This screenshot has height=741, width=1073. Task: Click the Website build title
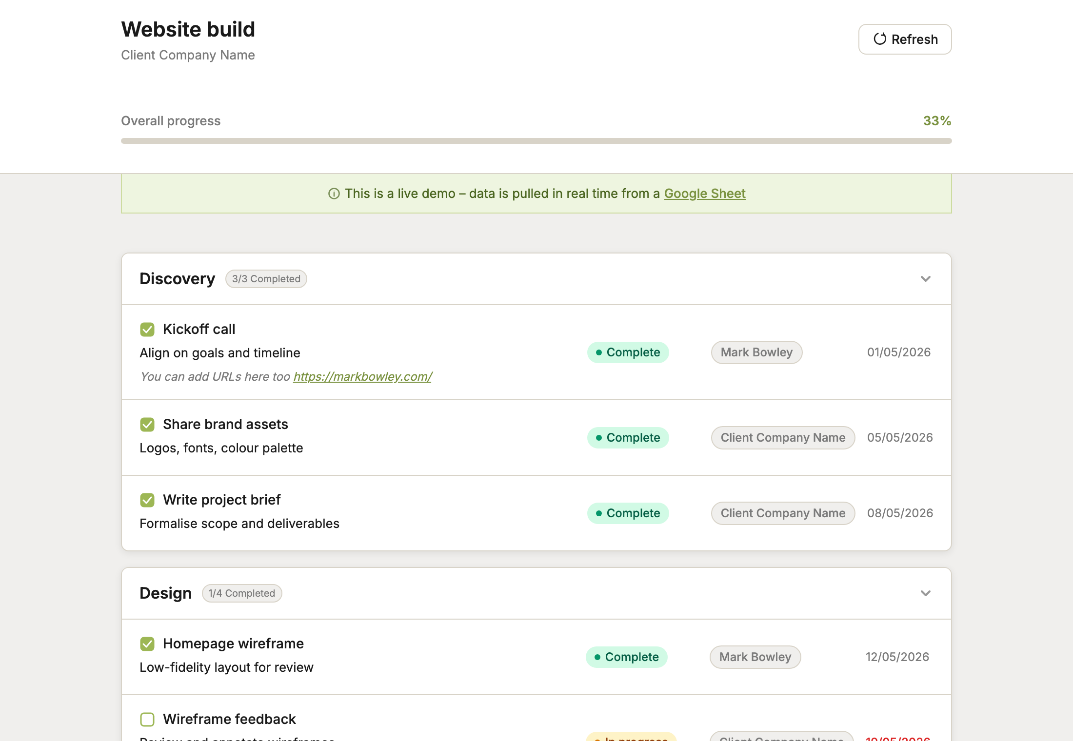pos(188,29)
